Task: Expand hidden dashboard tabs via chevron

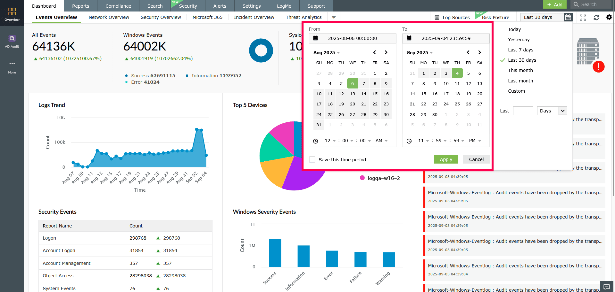Action: [334, 17]
